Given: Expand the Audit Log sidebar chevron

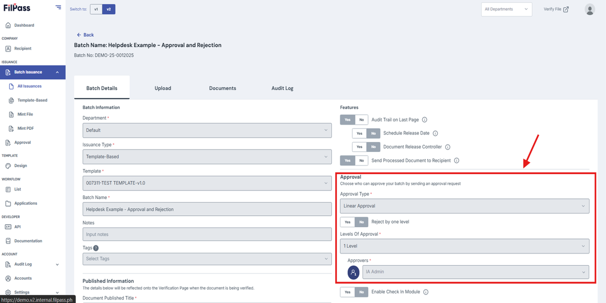Looking at the screenshot, I should point(57,264).
